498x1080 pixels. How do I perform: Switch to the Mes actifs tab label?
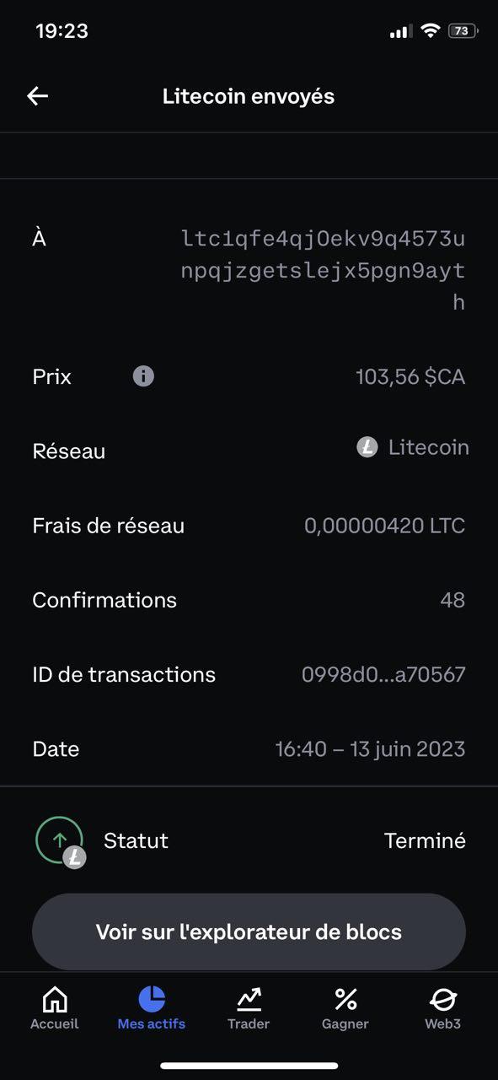(152, 1023)
